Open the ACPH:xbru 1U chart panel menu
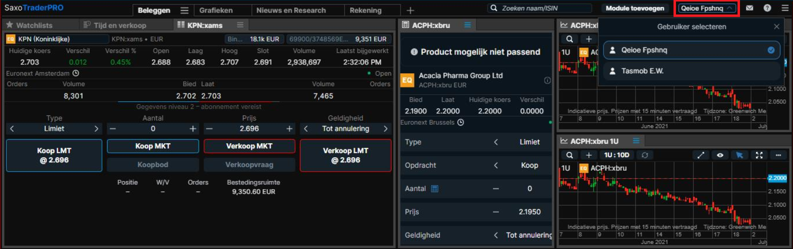The image size is (793, 249). (x=636, y=141)
